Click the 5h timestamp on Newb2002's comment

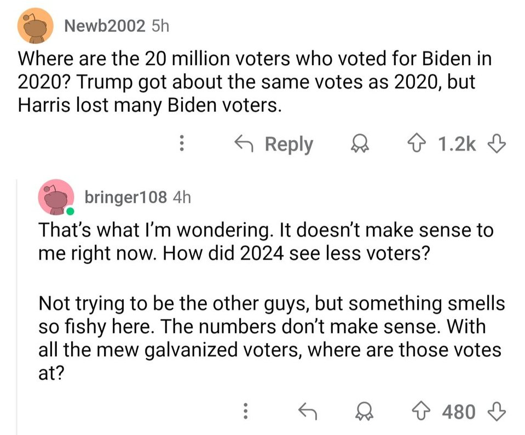pos(159,26)
